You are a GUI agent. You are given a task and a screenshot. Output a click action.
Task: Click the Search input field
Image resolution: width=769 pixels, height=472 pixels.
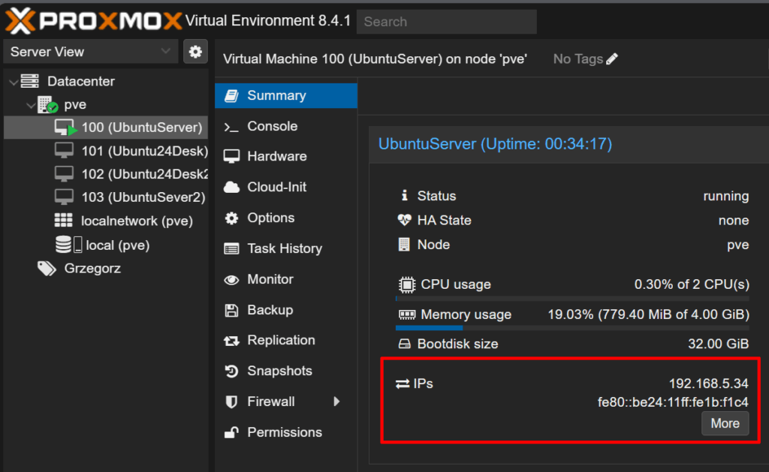[446, 22]
